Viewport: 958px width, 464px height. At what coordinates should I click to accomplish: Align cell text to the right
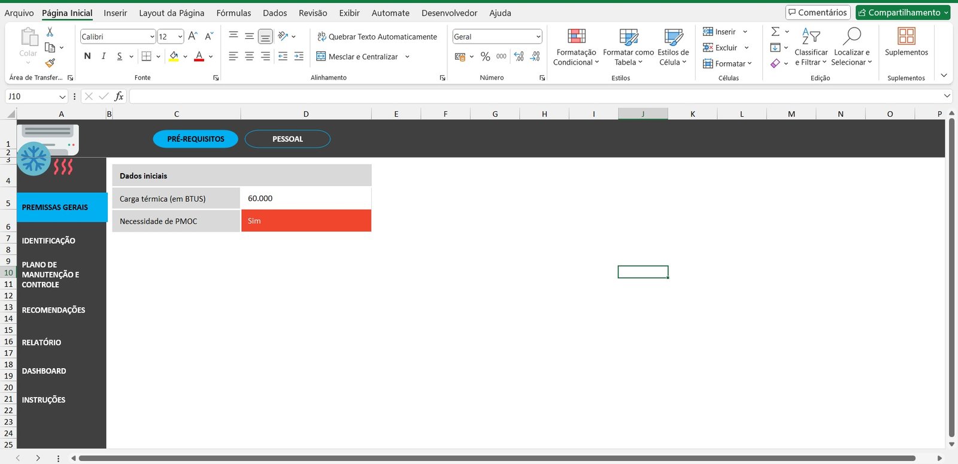(265, 56)
